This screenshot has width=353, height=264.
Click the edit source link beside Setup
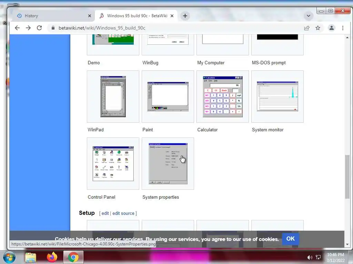click(x=123, y=213)
